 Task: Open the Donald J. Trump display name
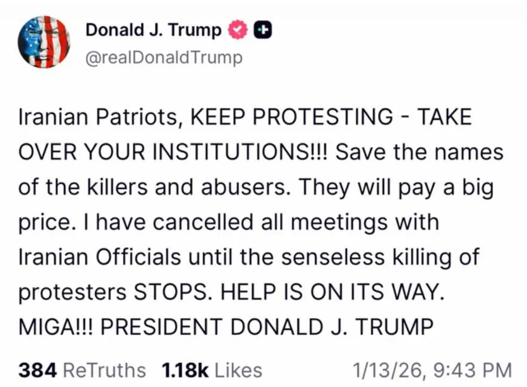pos(154,31)
